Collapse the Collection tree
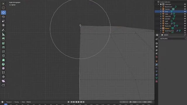The width and height of the screenshot is (187, 105). pyautogui.click(x=158, y=4)
